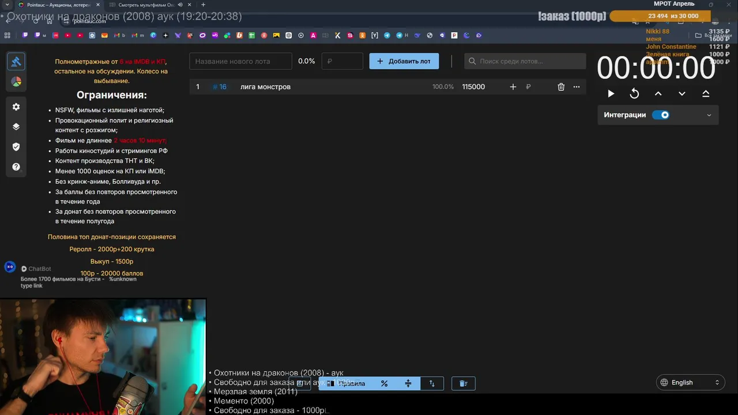Click the #16 lot identifier
The image size is (738, 415).
(x=219, y=86)
